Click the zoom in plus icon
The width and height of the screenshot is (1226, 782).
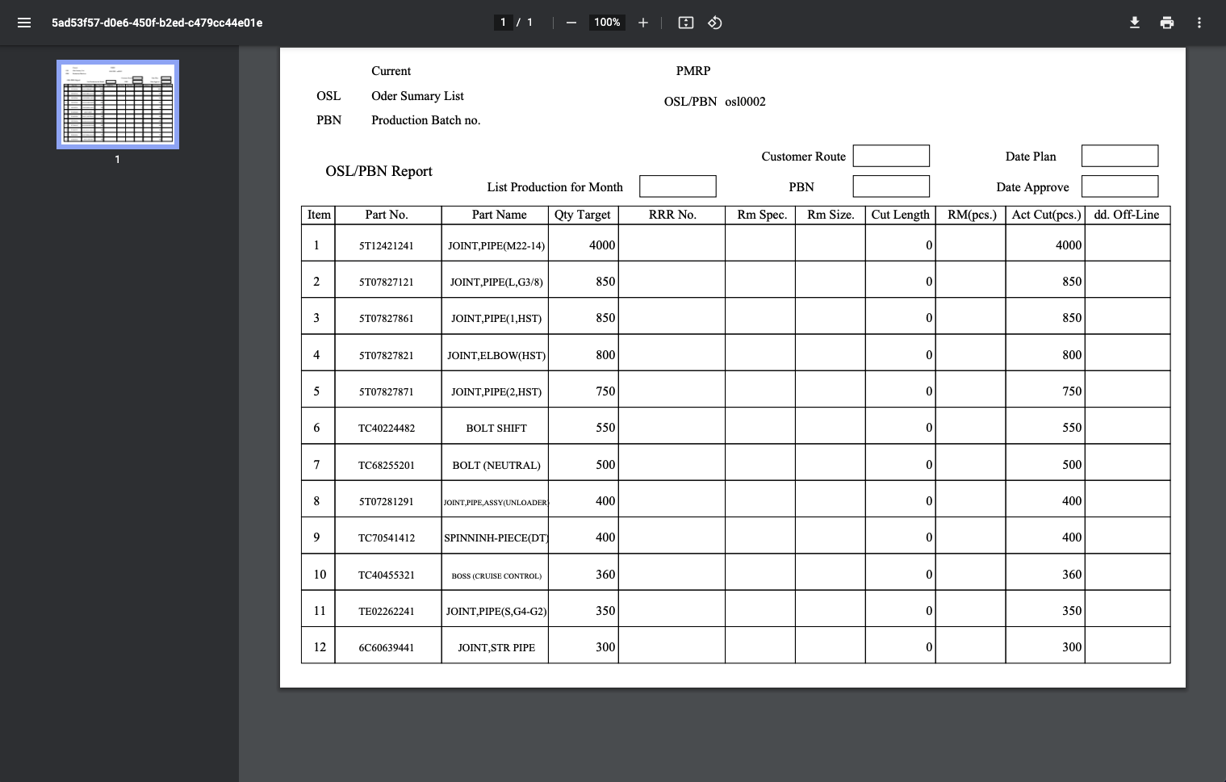(x=643, y=23)
